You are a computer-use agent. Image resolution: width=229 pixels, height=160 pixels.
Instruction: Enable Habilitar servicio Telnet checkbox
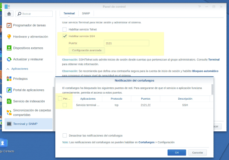click(x=65, y=29)
